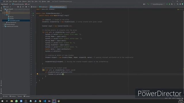Screen dimensions: 184x103
Task: Click StudentManipulator breadcrumb in navigation bar
Action: [x=18, y=4]
